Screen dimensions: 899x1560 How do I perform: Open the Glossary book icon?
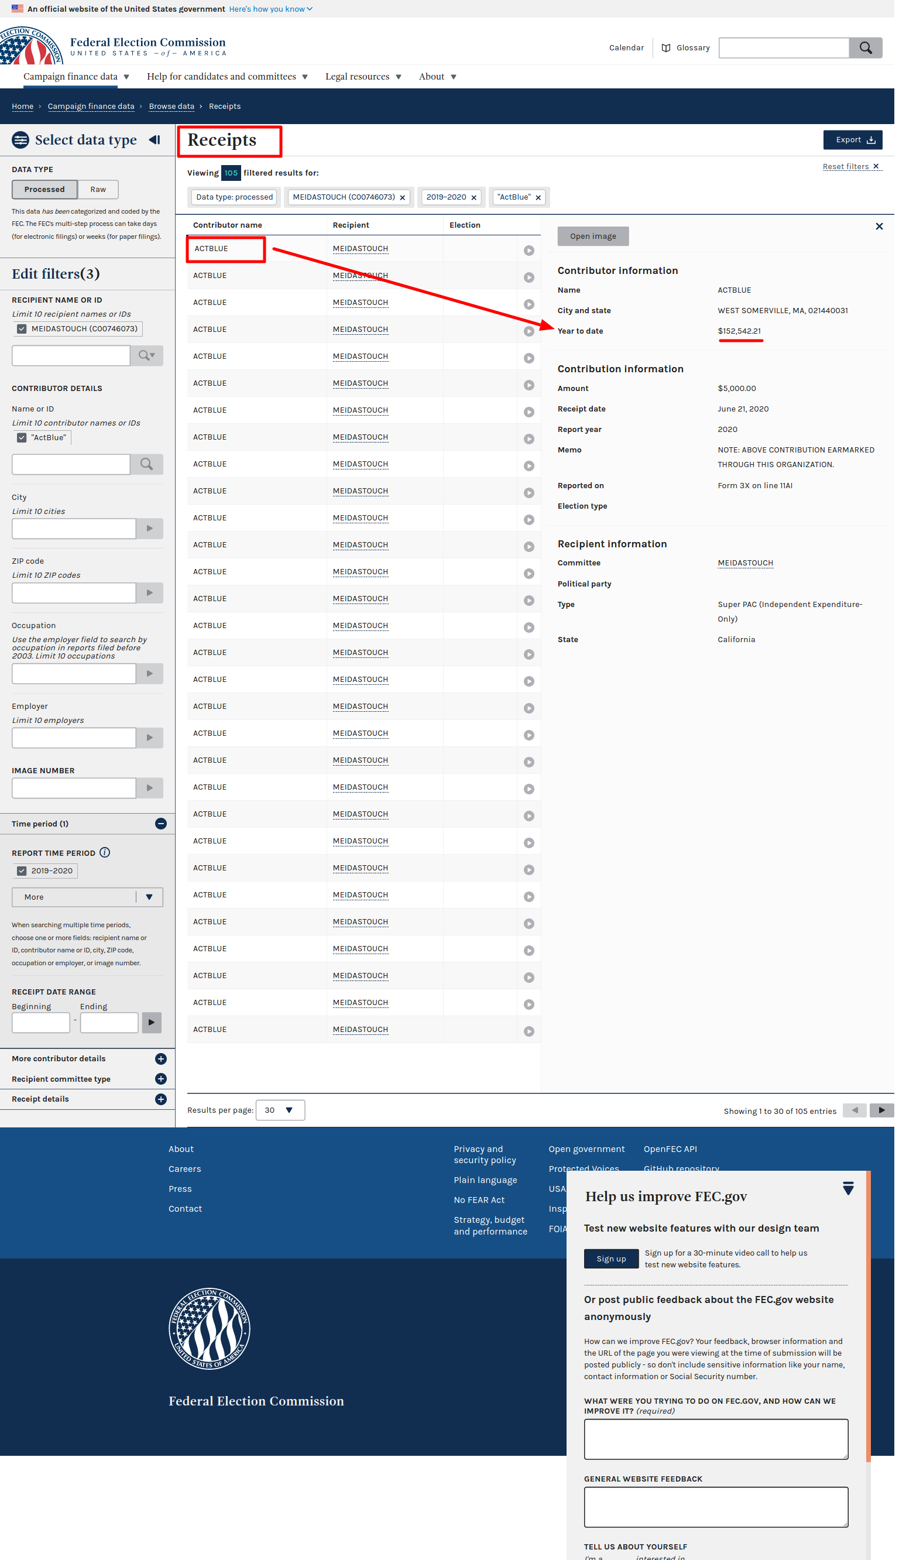pyautogui.click(x=665, y=47)
